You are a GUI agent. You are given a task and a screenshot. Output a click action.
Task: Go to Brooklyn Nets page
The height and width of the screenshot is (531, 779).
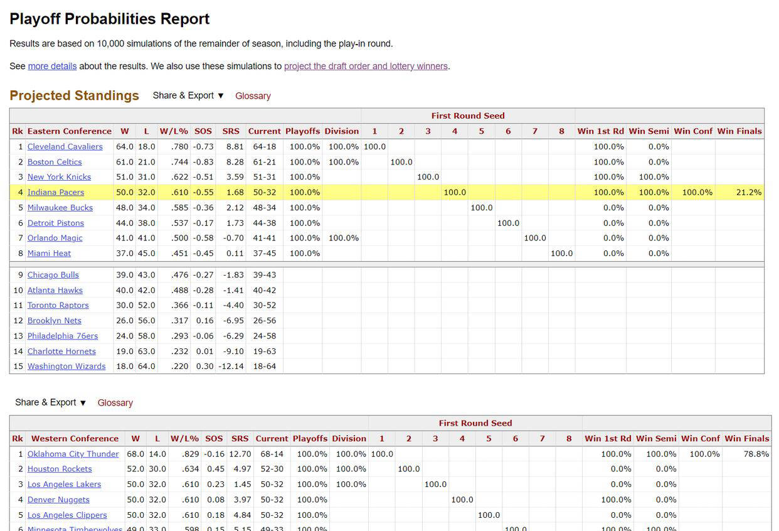[x=54, y=321]
